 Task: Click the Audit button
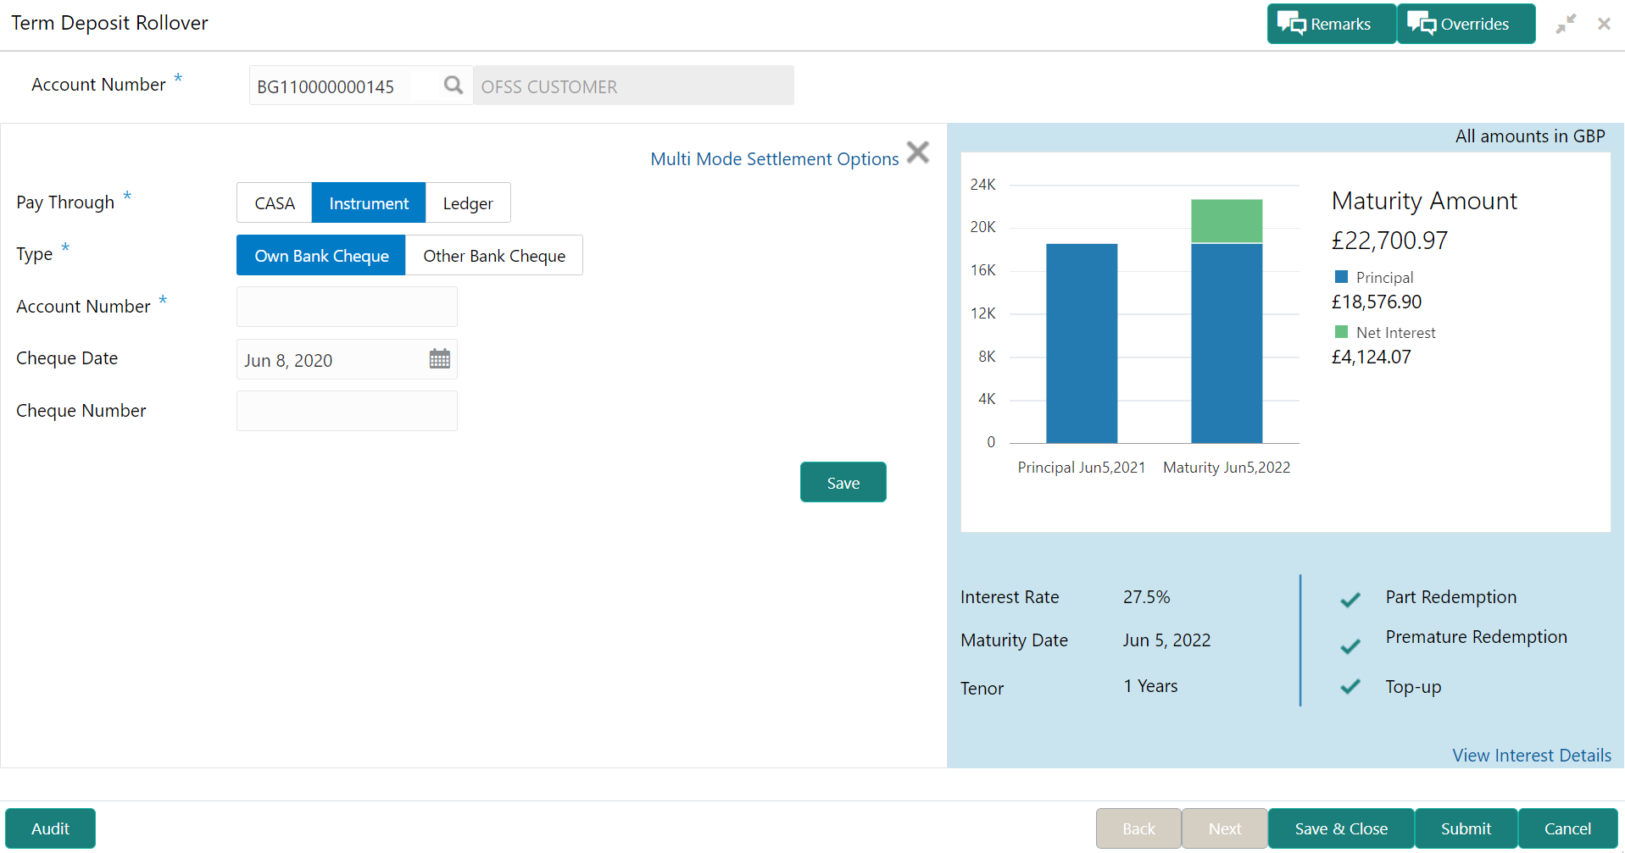pyautogui.click(x=50, y=828)
